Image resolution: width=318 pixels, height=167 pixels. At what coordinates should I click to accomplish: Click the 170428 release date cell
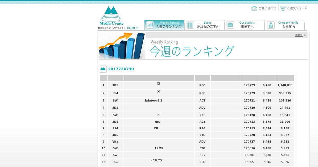[x=249, y=115]
